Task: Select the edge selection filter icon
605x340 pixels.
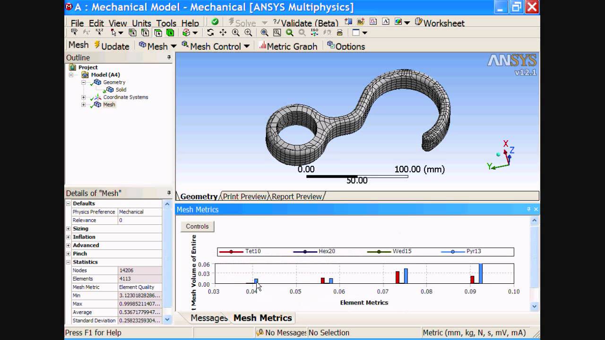Action: pos(145,33)
